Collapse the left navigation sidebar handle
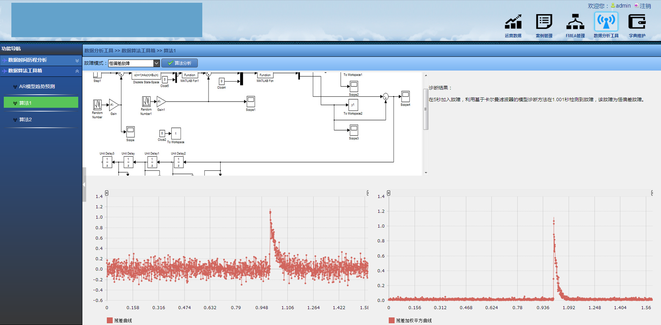 84,185
